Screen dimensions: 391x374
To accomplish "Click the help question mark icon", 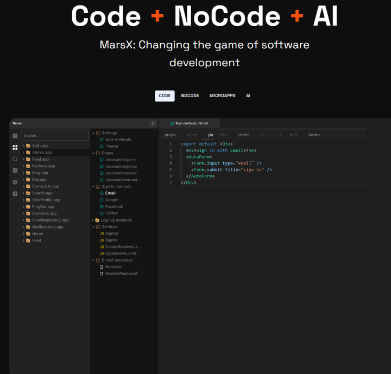I will pos(15,193).
